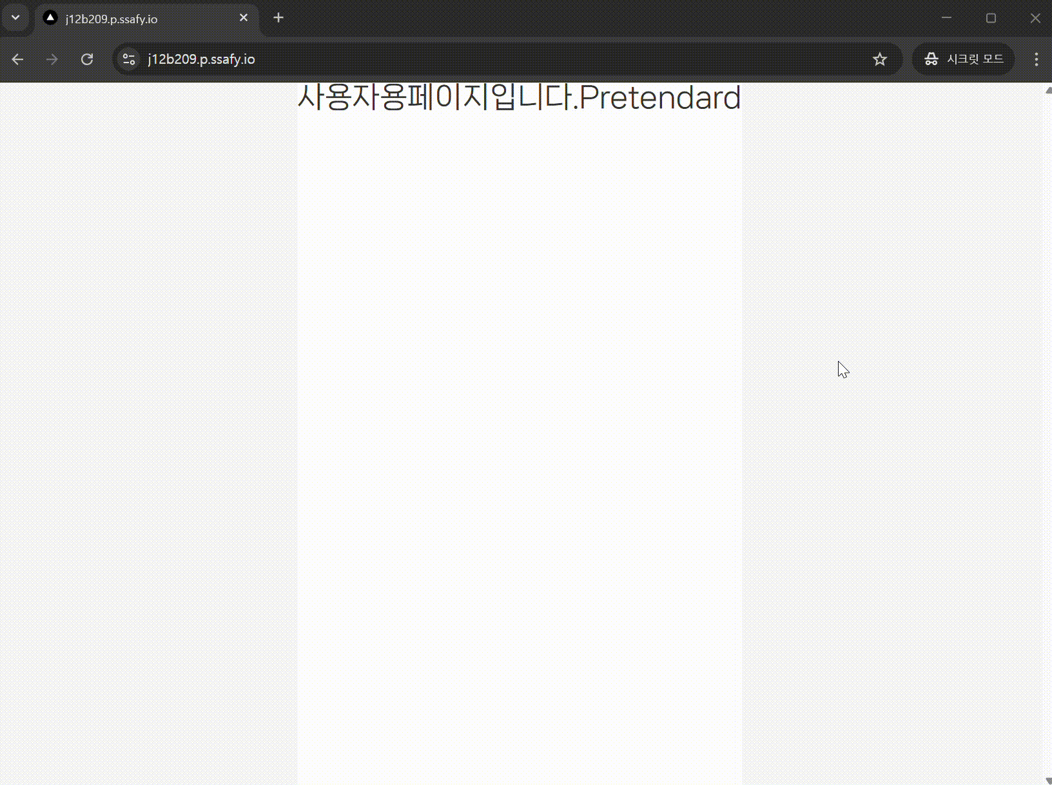Close the browser window
The width and height of the screenshot is (1052, 785).
pyautogui.click(x=1035, y=18)
